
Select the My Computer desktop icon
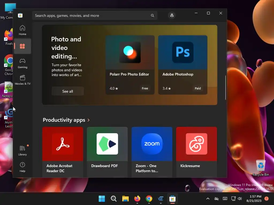6,11
